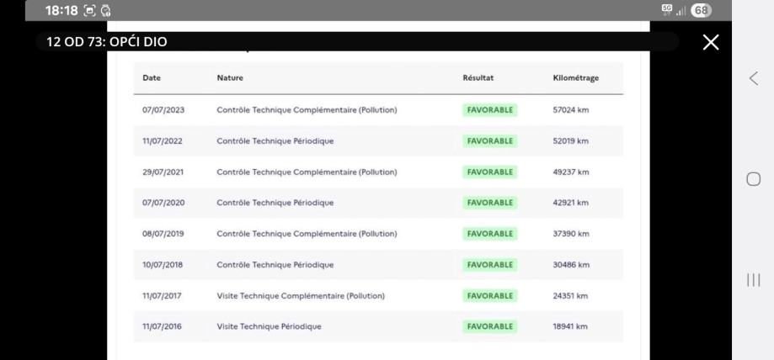Select the Visite Technique Complémentaire (Pollution) entry
This screenshot has width=774, height=360.
301,295
